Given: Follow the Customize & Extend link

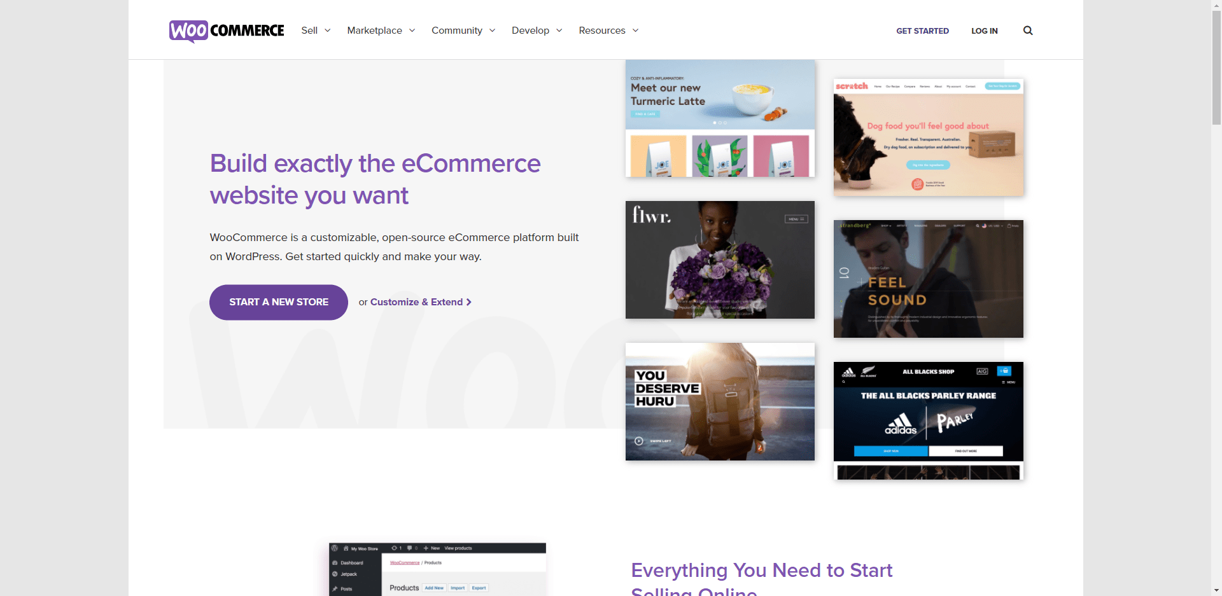Looking at the screenshot, I should (416, 302).
